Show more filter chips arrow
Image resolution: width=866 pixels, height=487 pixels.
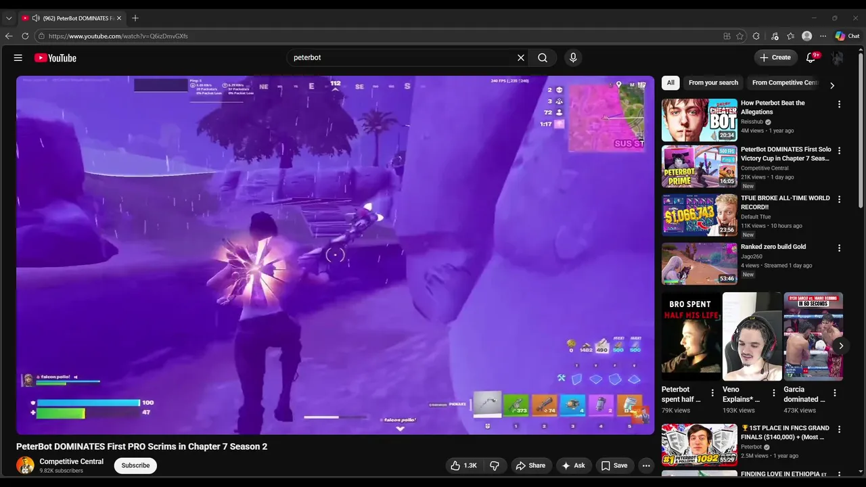[832, 85]
